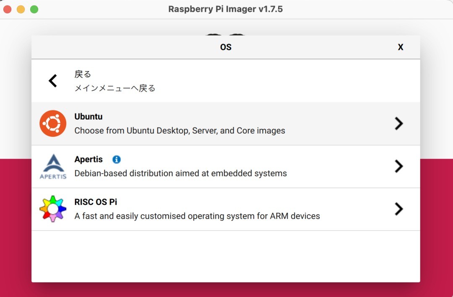Screen dimensions: 453x297
Task: Click the Apertis logo icon
Action: [53, 166]
